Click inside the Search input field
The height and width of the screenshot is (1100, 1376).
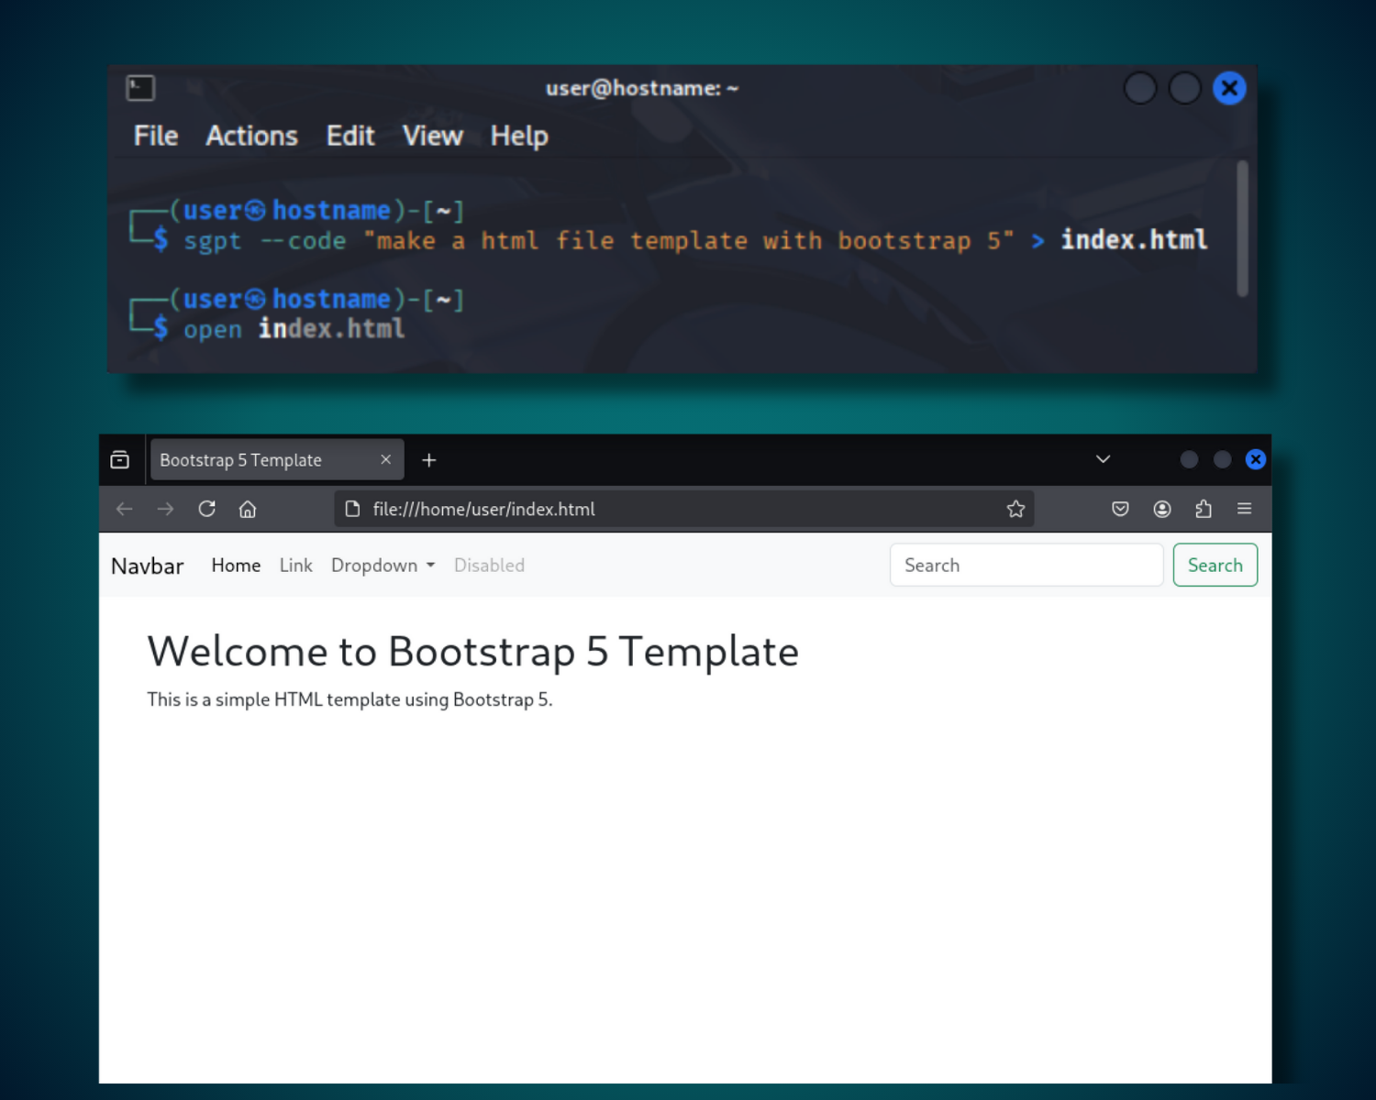pos(1026,565)
